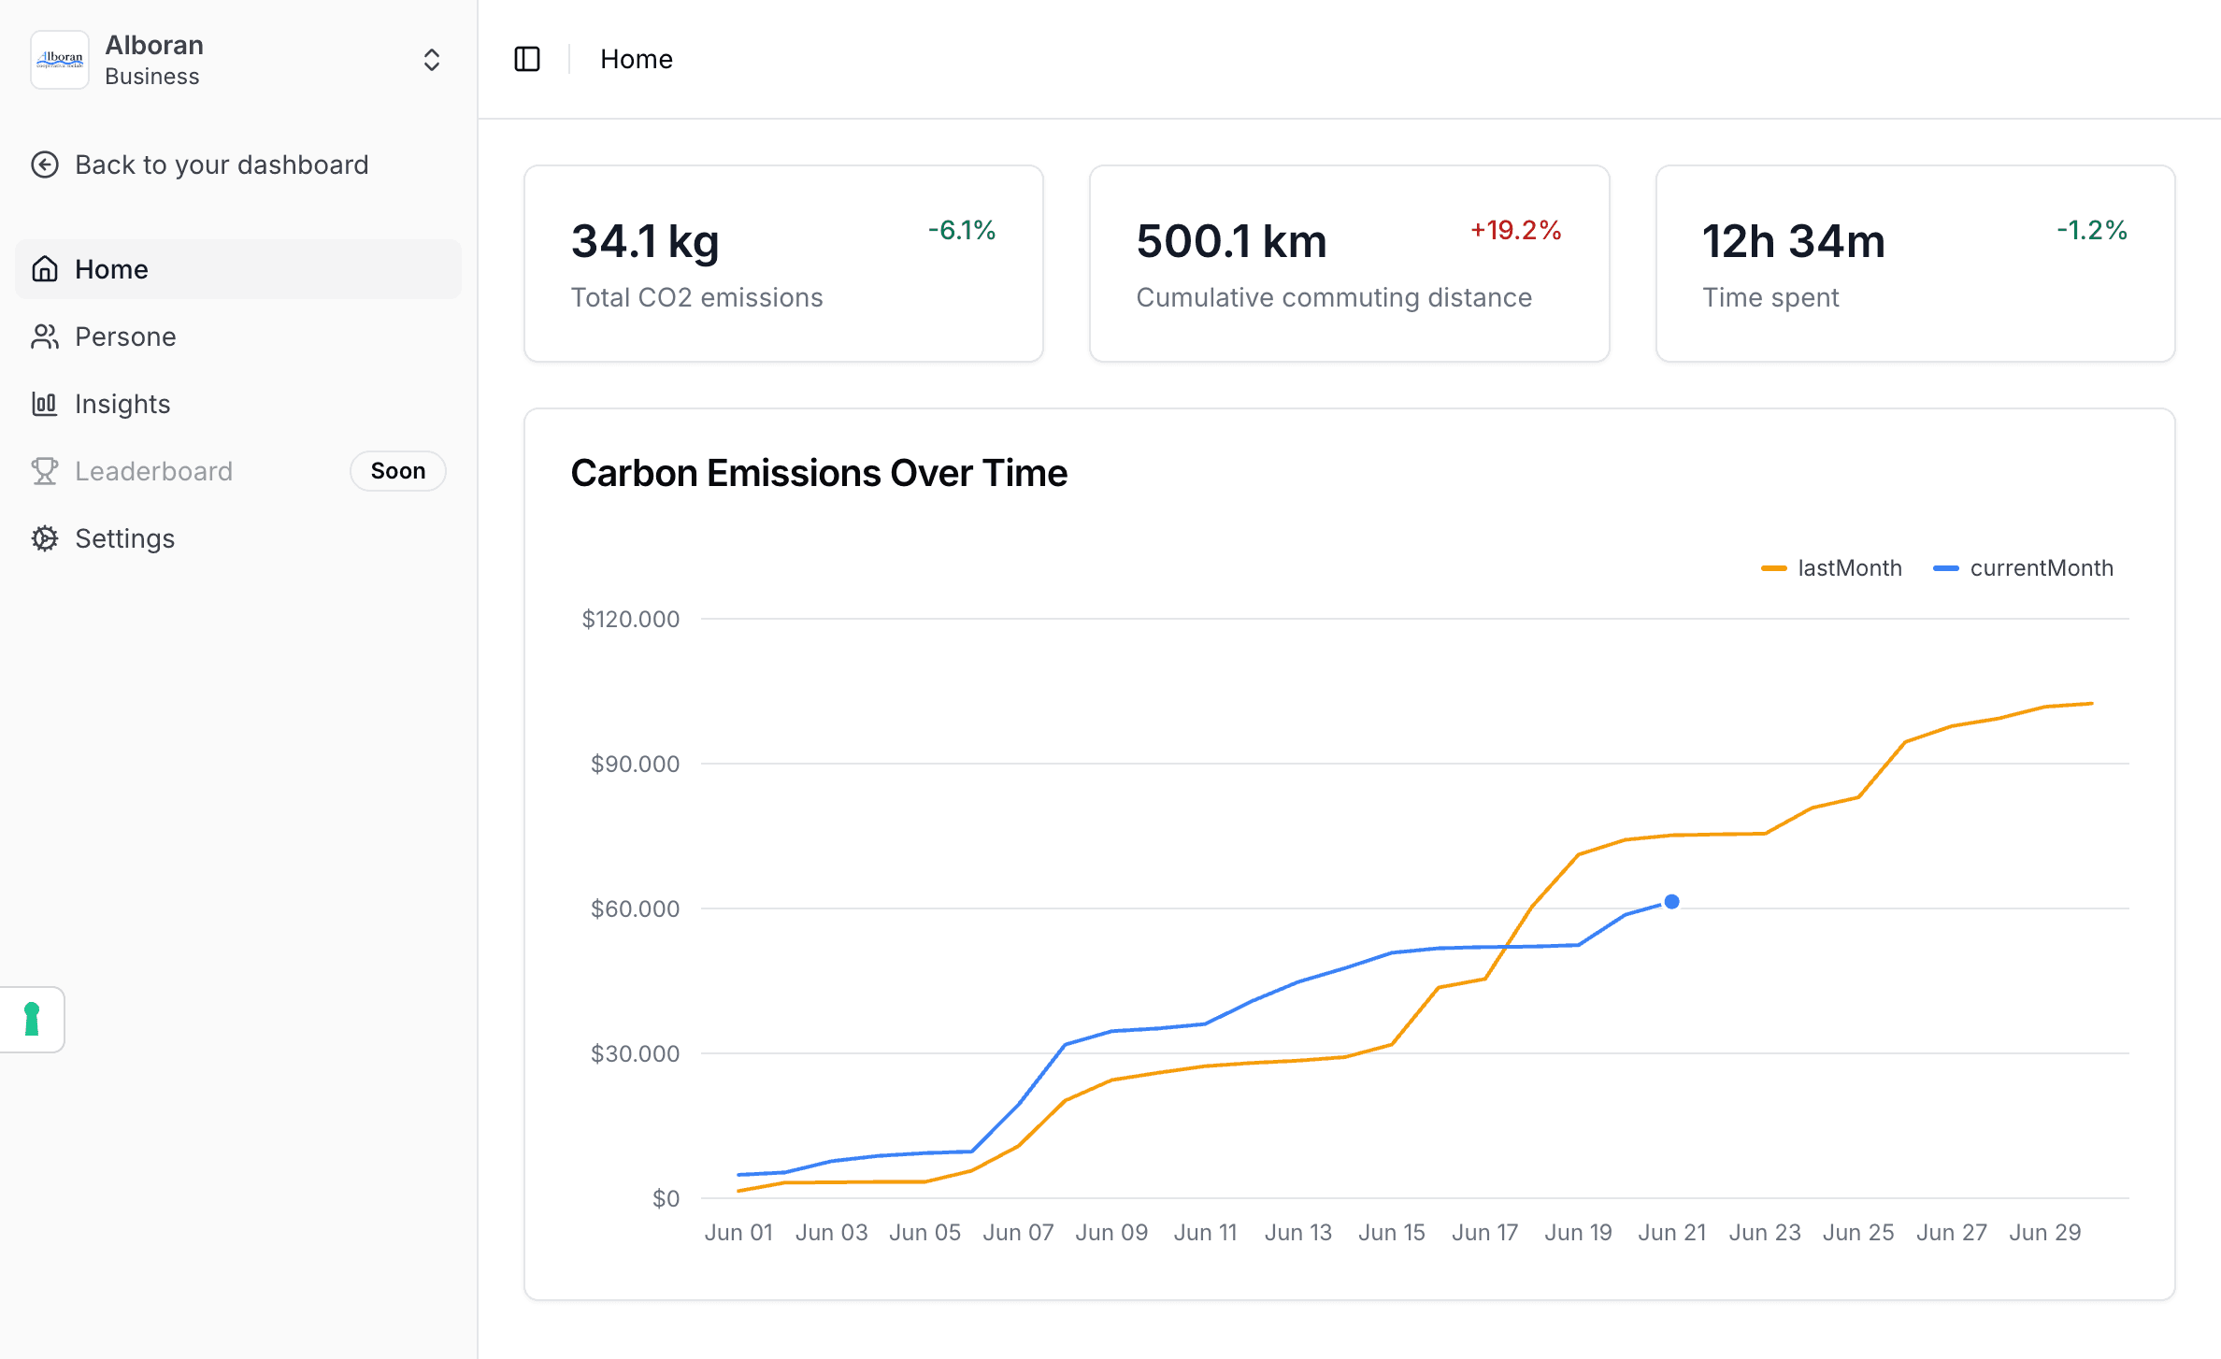Open the Insights section

pyautogui.click(x=122, y=404)
